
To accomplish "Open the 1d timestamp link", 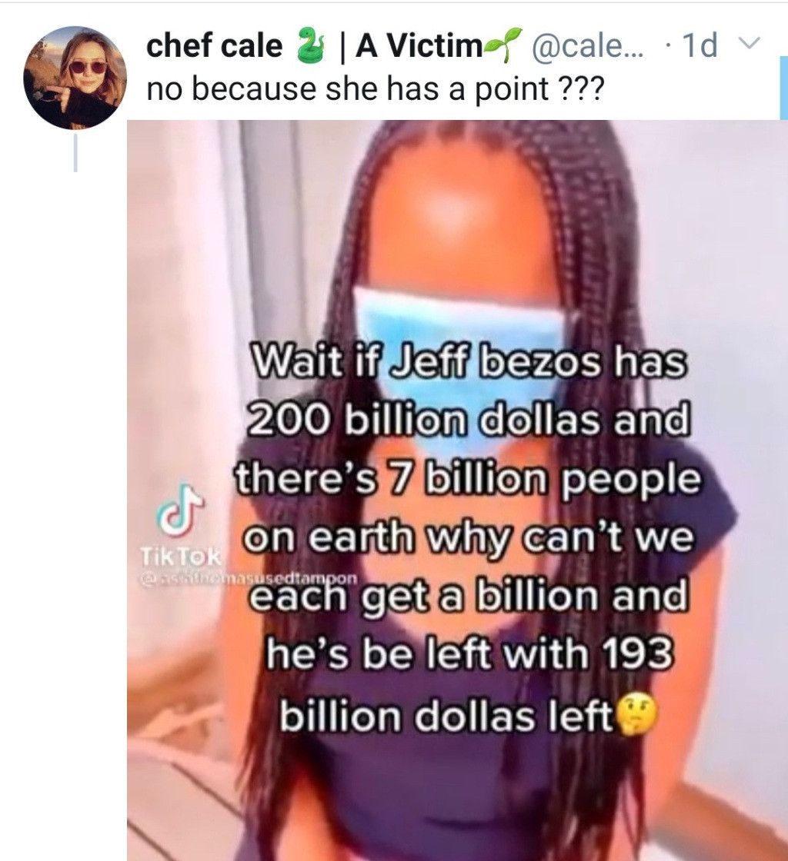I will tap(699, 45).
